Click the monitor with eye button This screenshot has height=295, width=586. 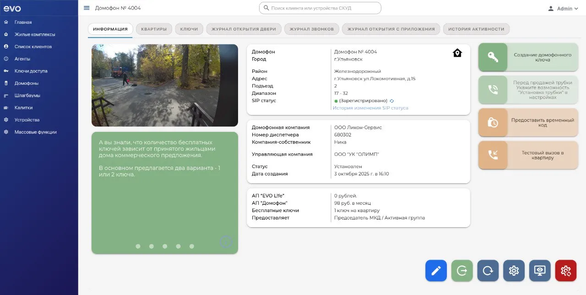pyautogui.click(x=540, y=270)
